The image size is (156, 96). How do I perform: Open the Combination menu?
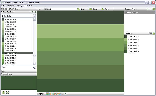pyautogui.click(x=10, y=6)
